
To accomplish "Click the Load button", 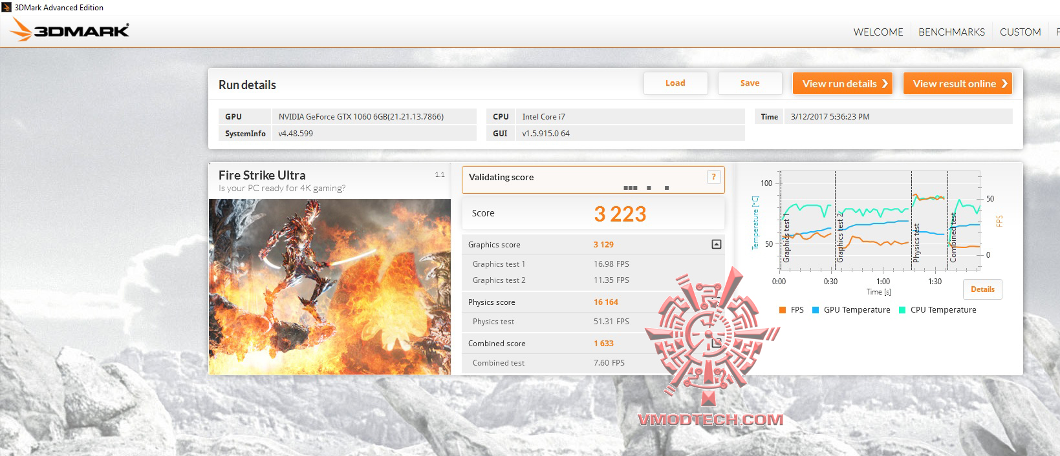I will (x=675, y=83).
